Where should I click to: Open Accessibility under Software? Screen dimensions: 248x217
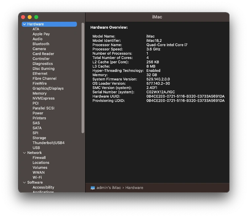click(43, 187)
